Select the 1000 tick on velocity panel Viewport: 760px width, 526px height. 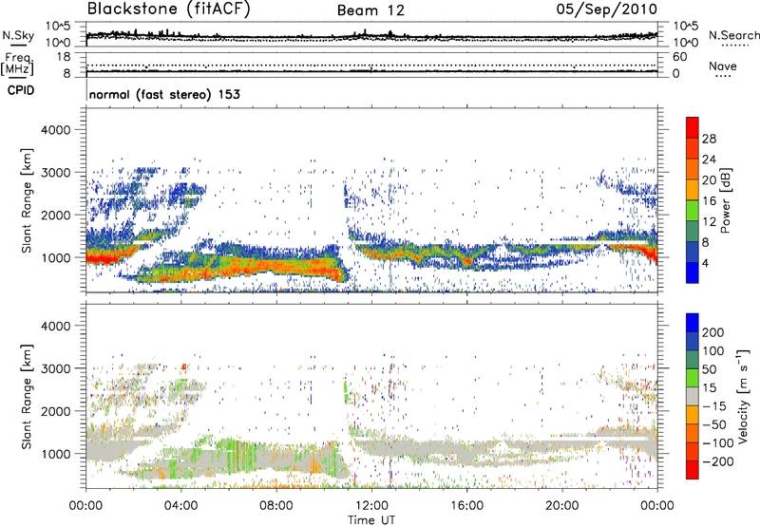(x=56, y=454)
